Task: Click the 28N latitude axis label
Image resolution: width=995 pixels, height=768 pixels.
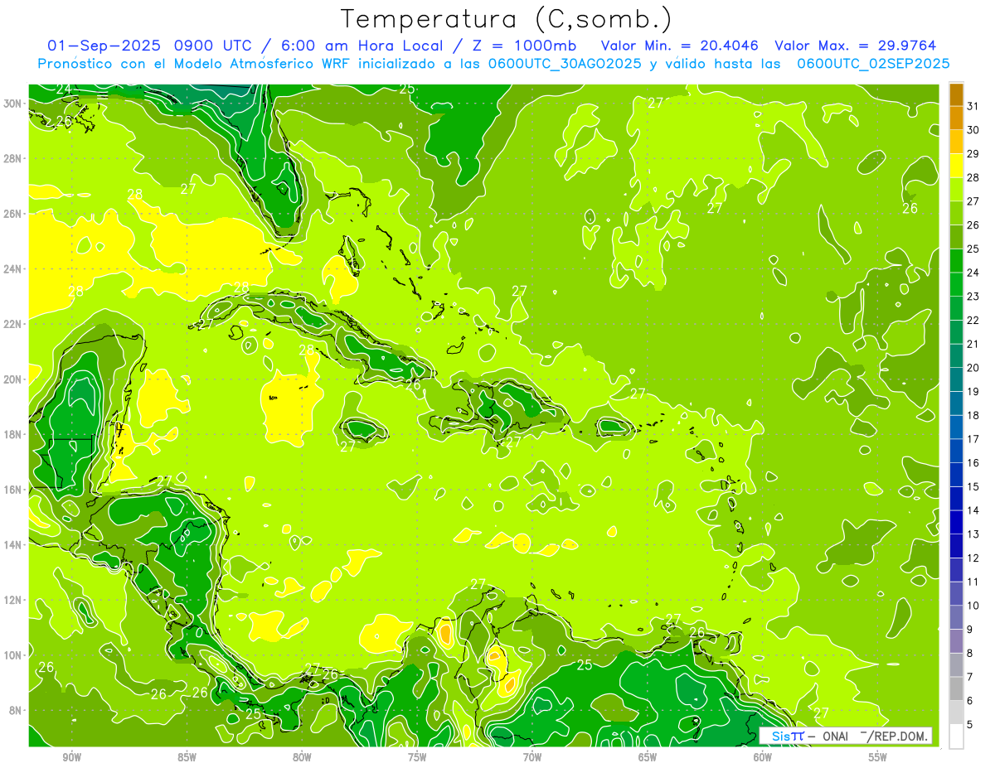Action: 13,158
